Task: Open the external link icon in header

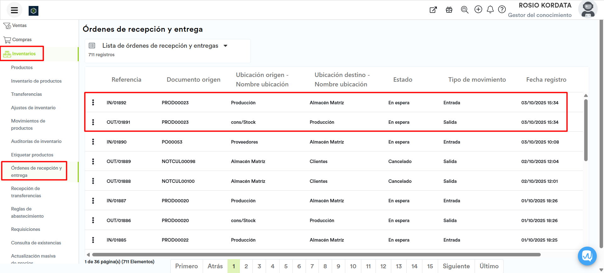Action: pyautogui.click(x=433, y=10)
